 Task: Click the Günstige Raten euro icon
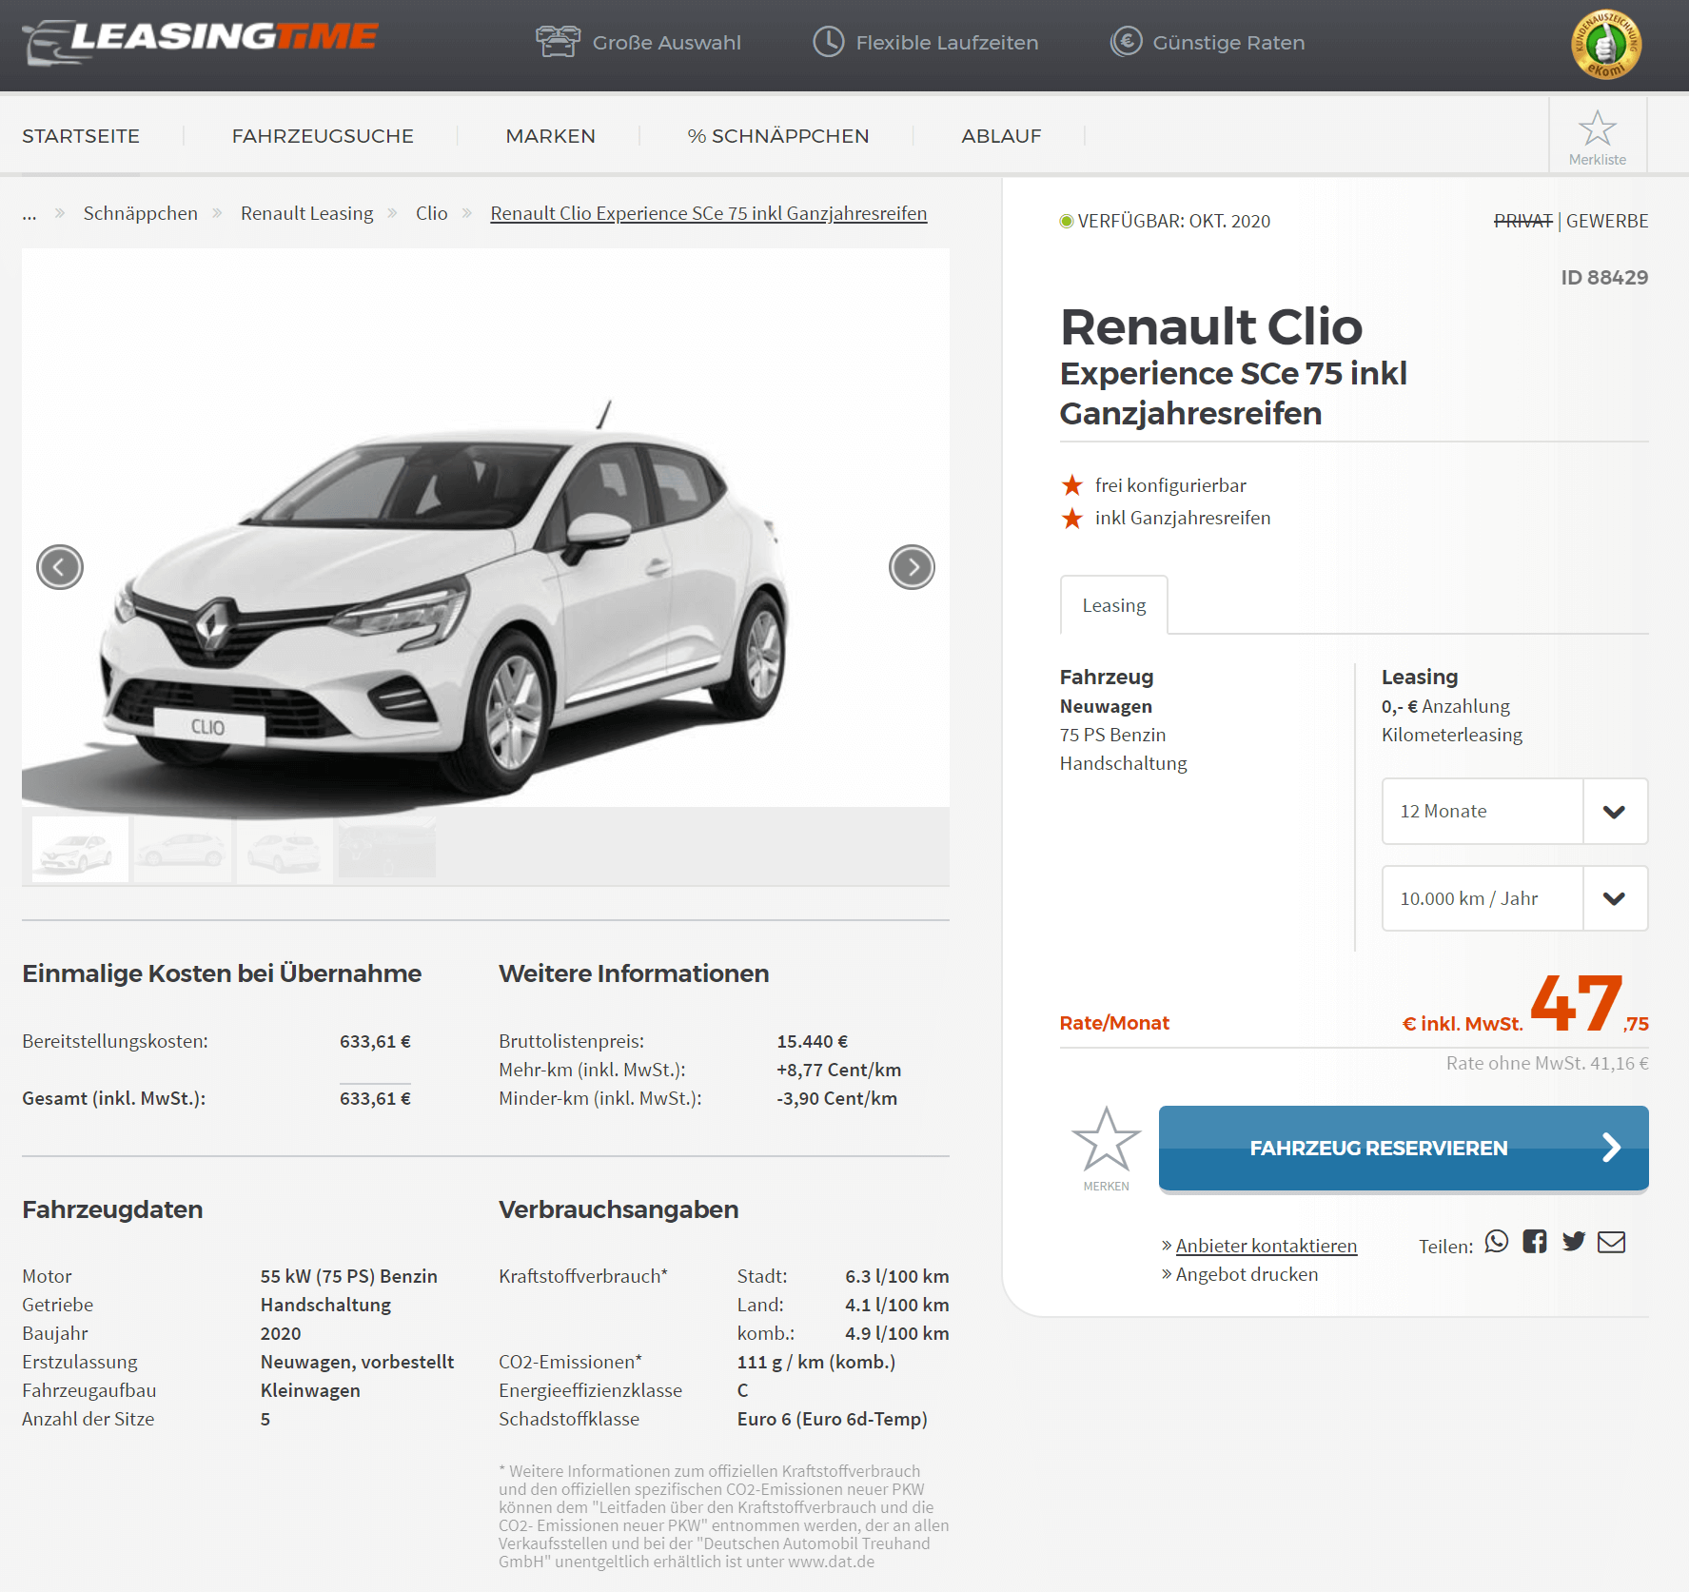(1127, 42)
